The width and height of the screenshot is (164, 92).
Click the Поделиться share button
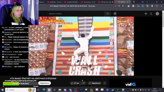[95, 83]
